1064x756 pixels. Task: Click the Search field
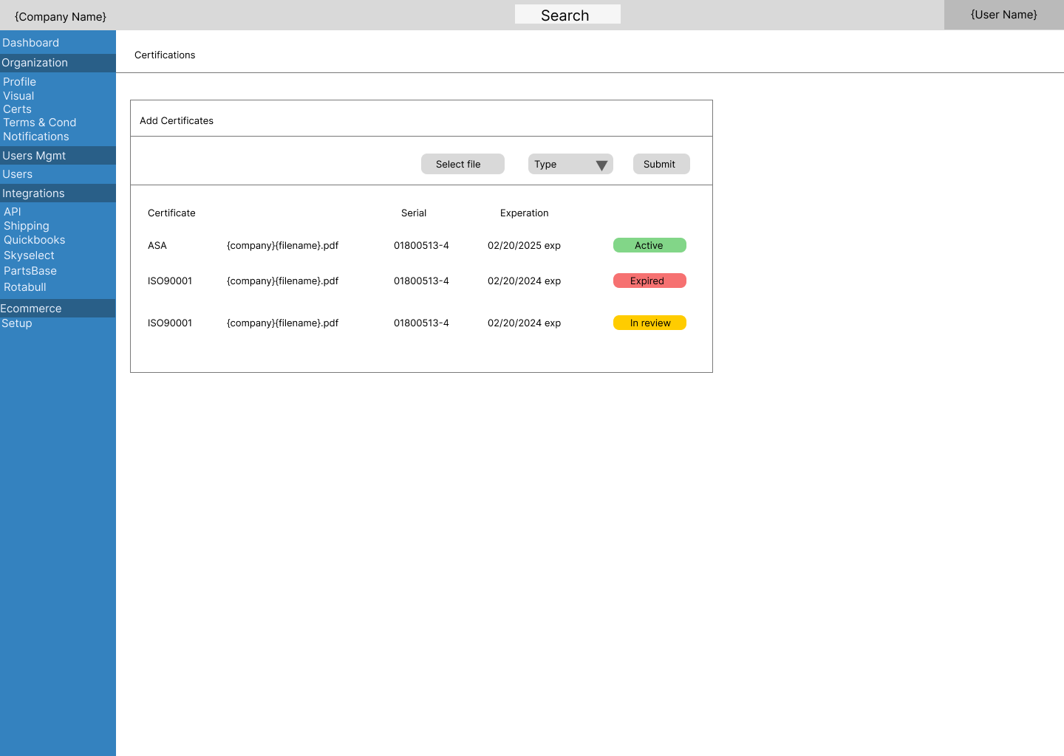click(x=567, y=15)
